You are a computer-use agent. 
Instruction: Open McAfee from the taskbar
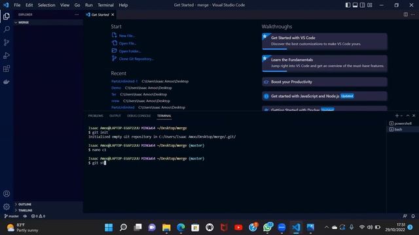coord(224,227)
